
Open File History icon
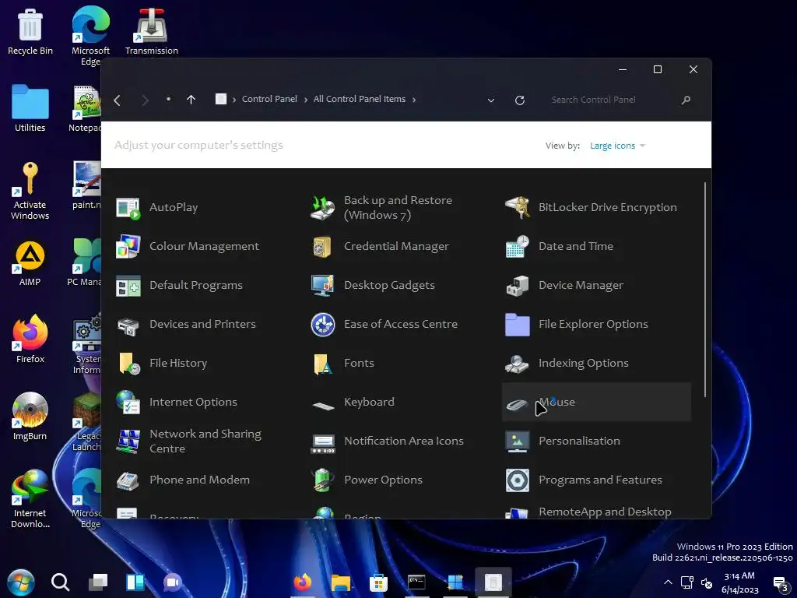[x=129, y=364]
